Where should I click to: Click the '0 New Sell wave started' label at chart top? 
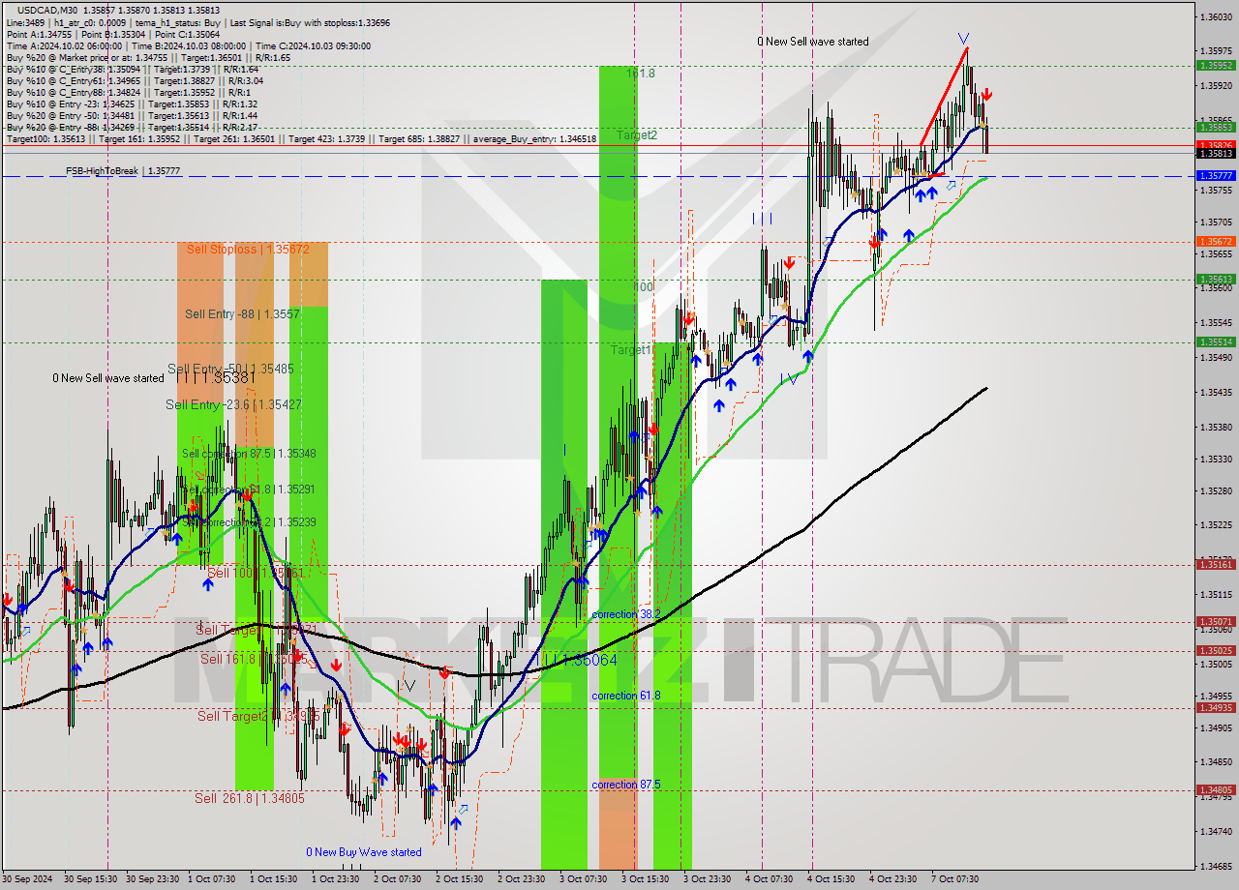pyautogui.click(x=813, y=42)
